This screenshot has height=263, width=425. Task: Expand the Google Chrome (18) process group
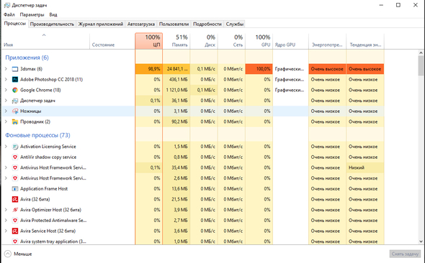tap(6, 90)
